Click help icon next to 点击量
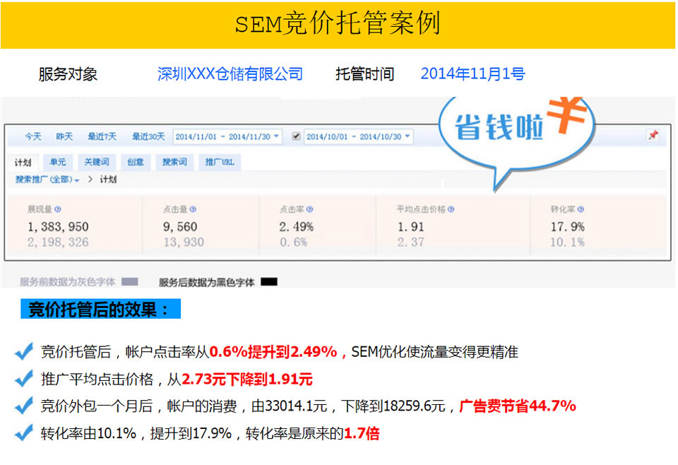Image resolution: width=678 pixels, height=465 pixels. (193, 210)
